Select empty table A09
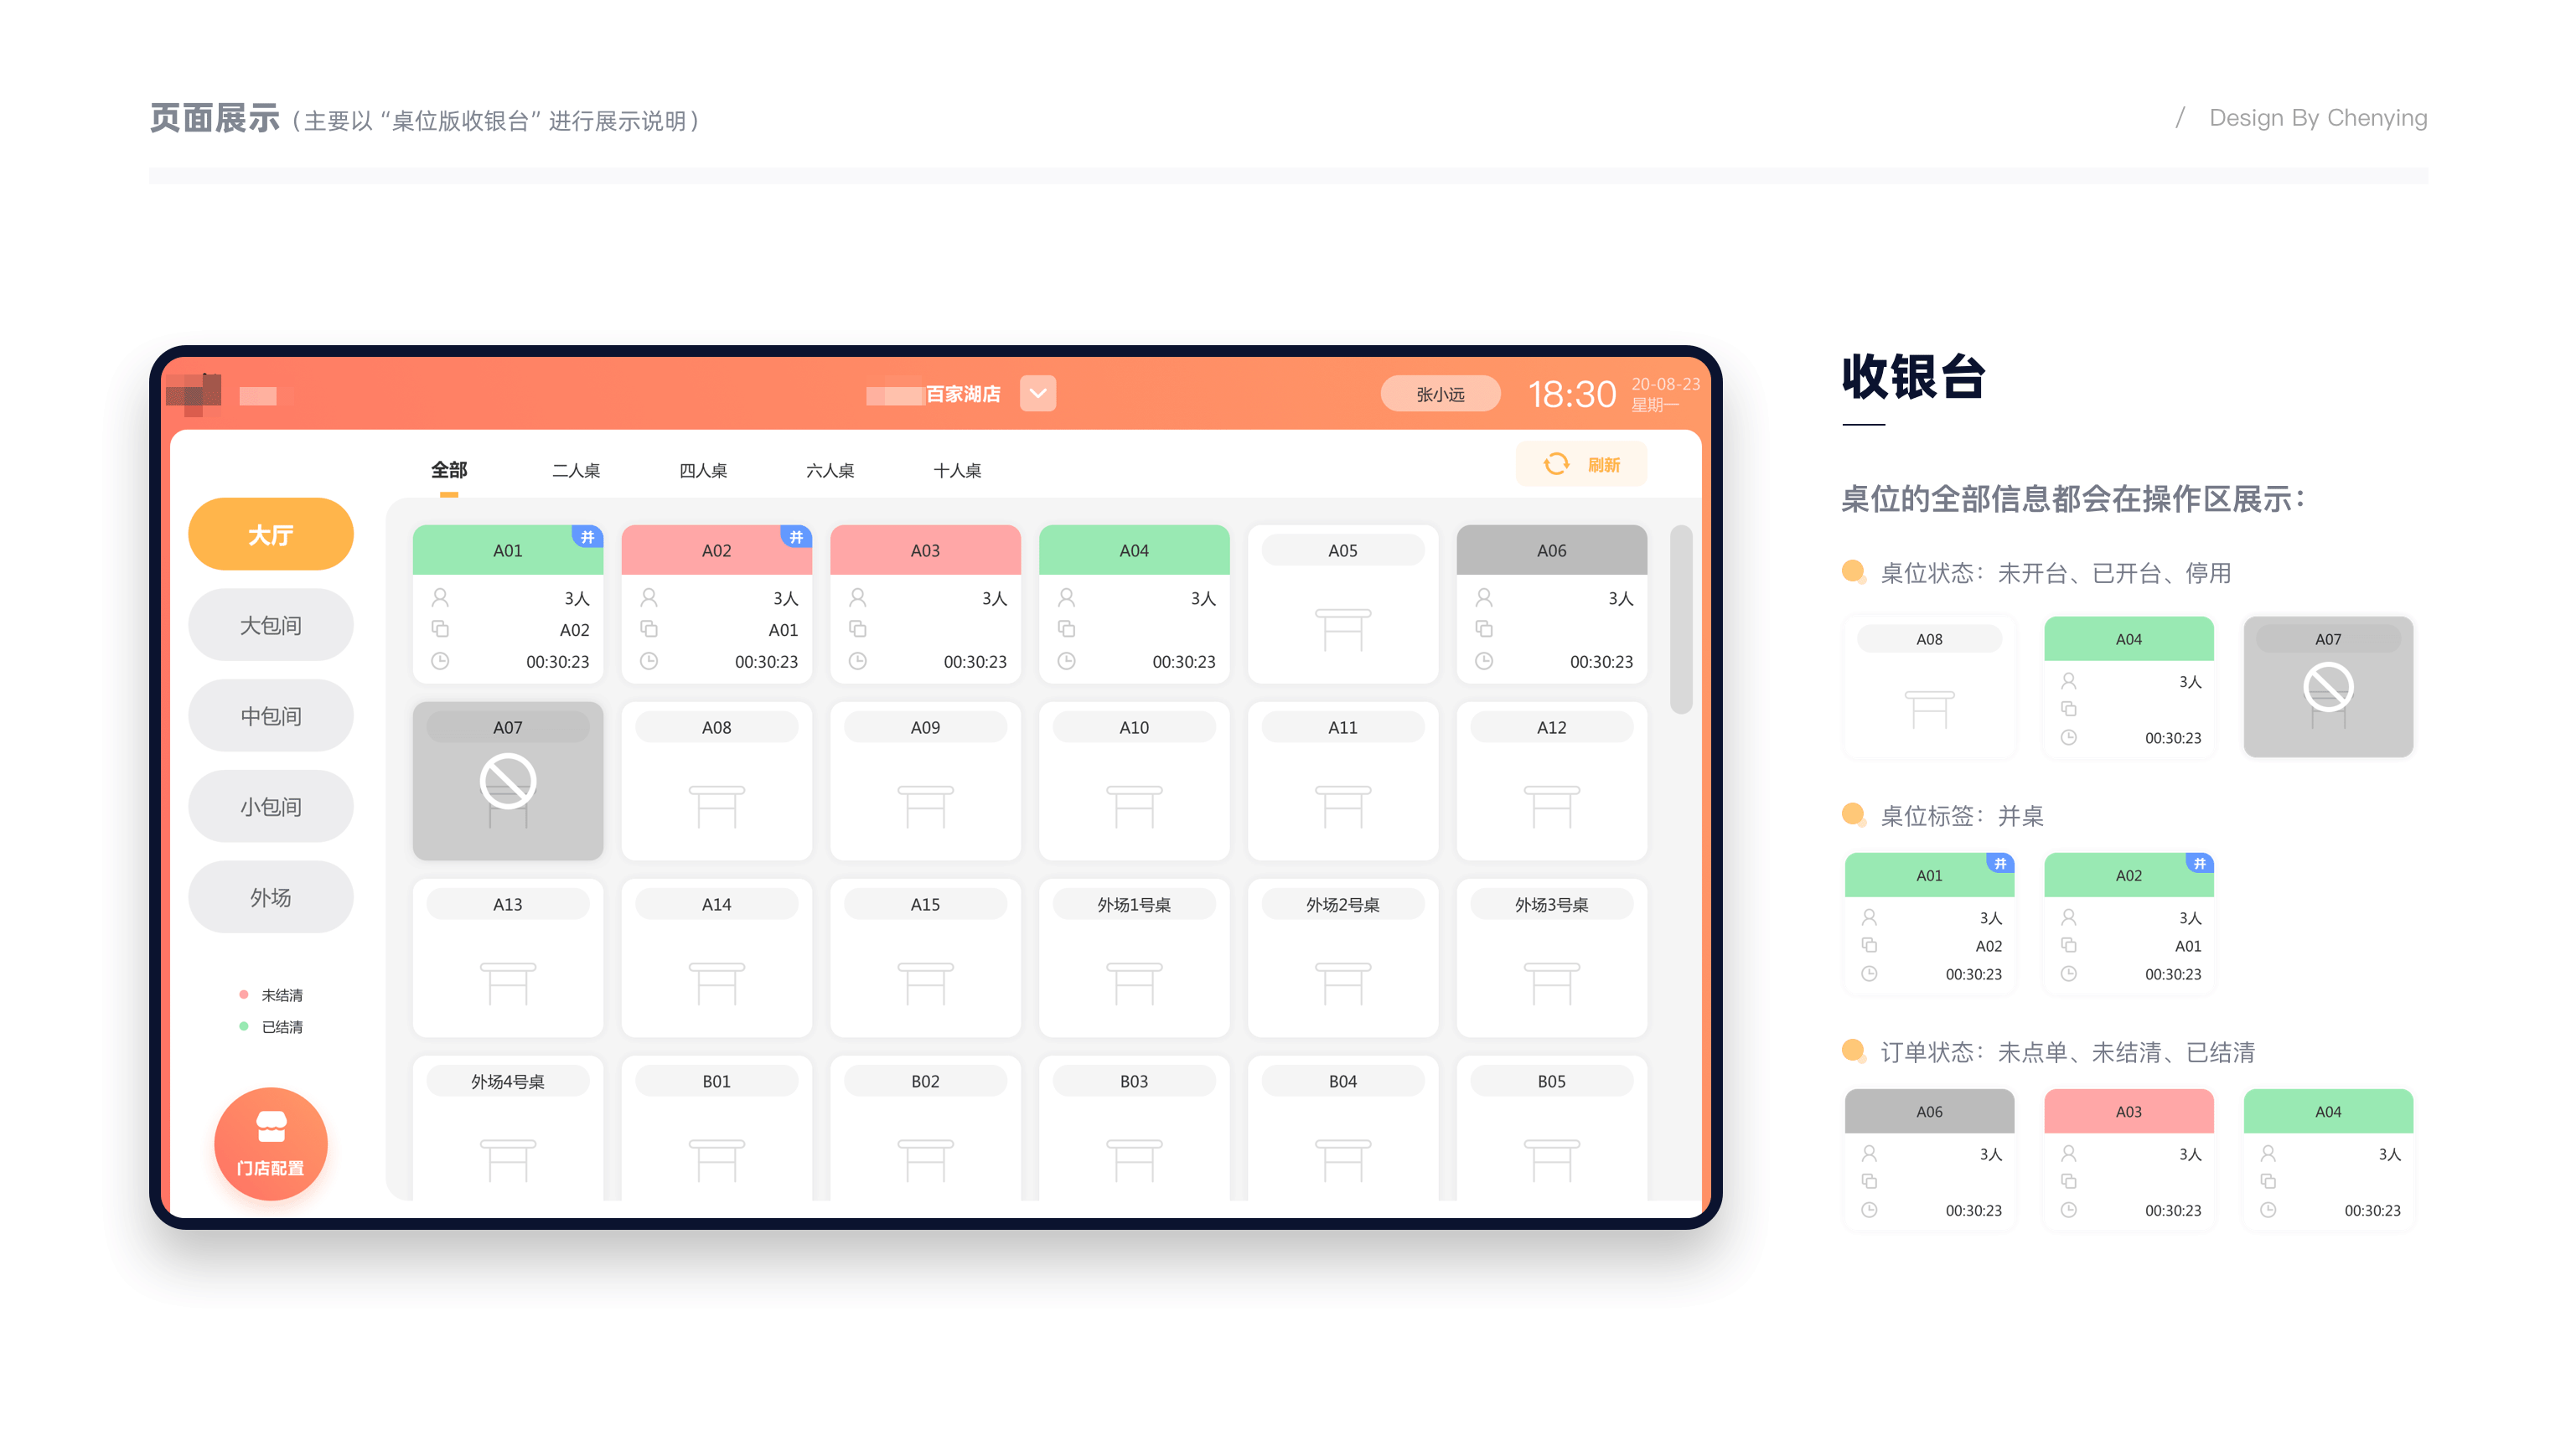 925,781
